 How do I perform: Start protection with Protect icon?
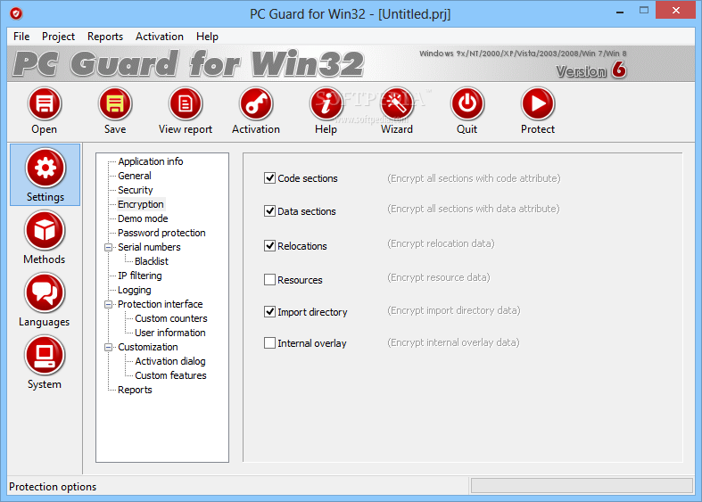click(x=538, y=103)
